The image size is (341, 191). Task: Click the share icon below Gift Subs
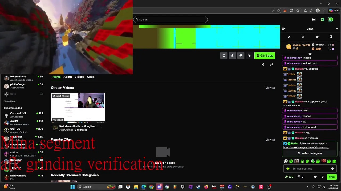pos(263,64)
